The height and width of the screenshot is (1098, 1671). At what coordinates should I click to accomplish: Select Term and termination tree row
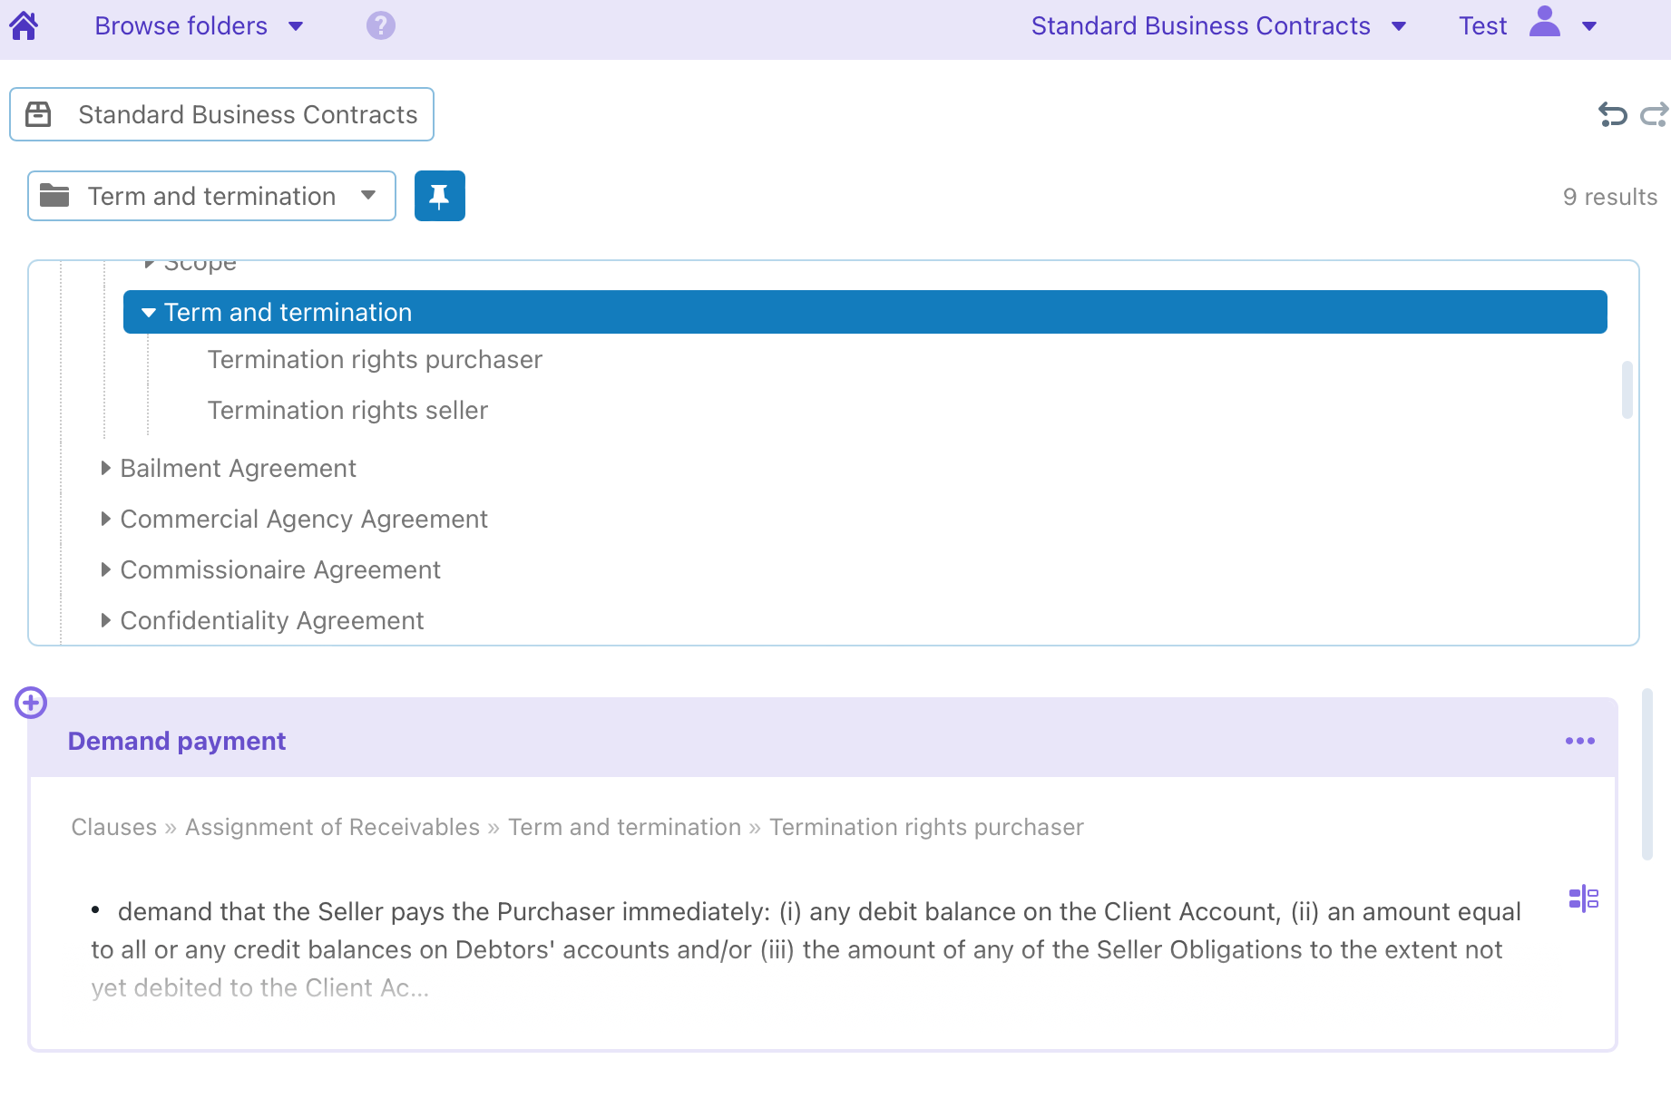tap(865, 312)
